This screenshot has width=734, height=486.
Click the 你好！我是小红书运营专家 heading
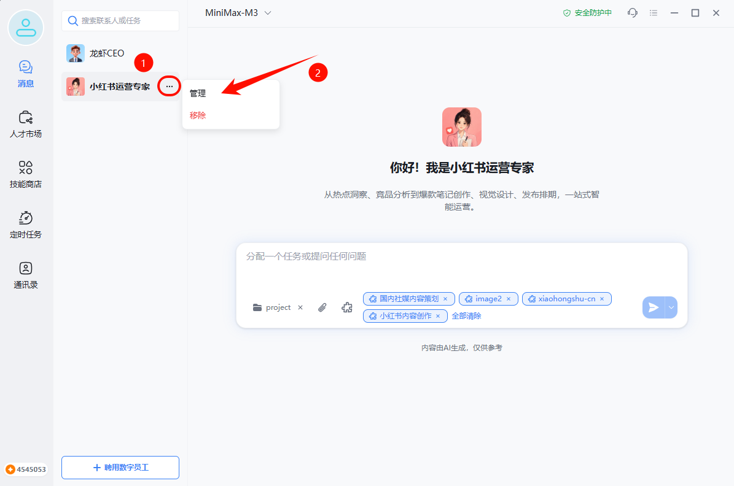point(461,168)
